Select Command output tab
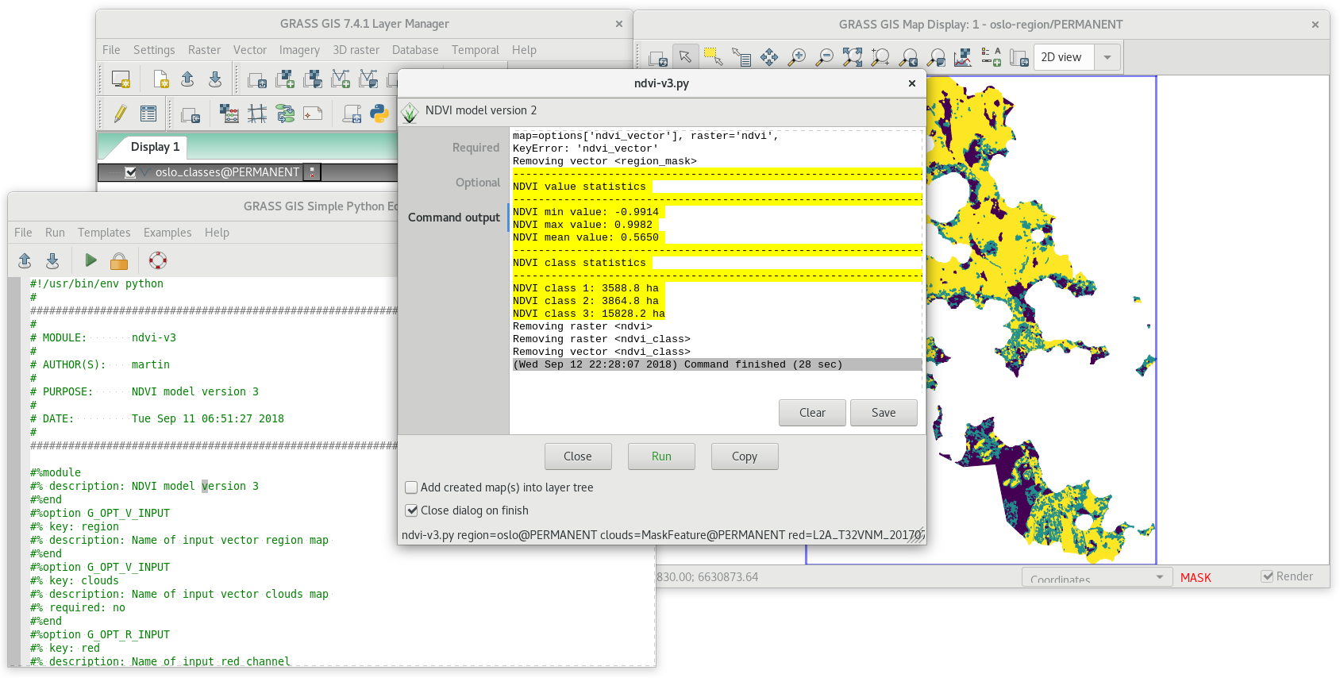 [x=454, y=218]
